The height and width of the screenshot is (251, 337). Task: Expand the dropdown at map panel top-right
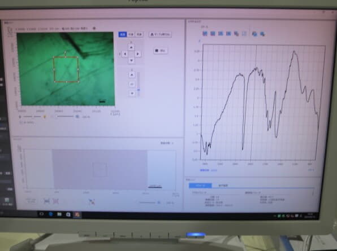(167, 143)
